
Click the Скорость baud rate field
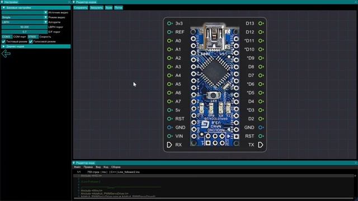(33, 37)
